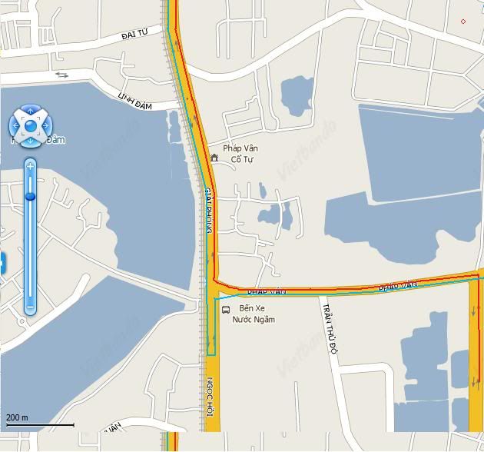Click the Bến Xe Nước Ngầm bus icon

tap(226, 310)
